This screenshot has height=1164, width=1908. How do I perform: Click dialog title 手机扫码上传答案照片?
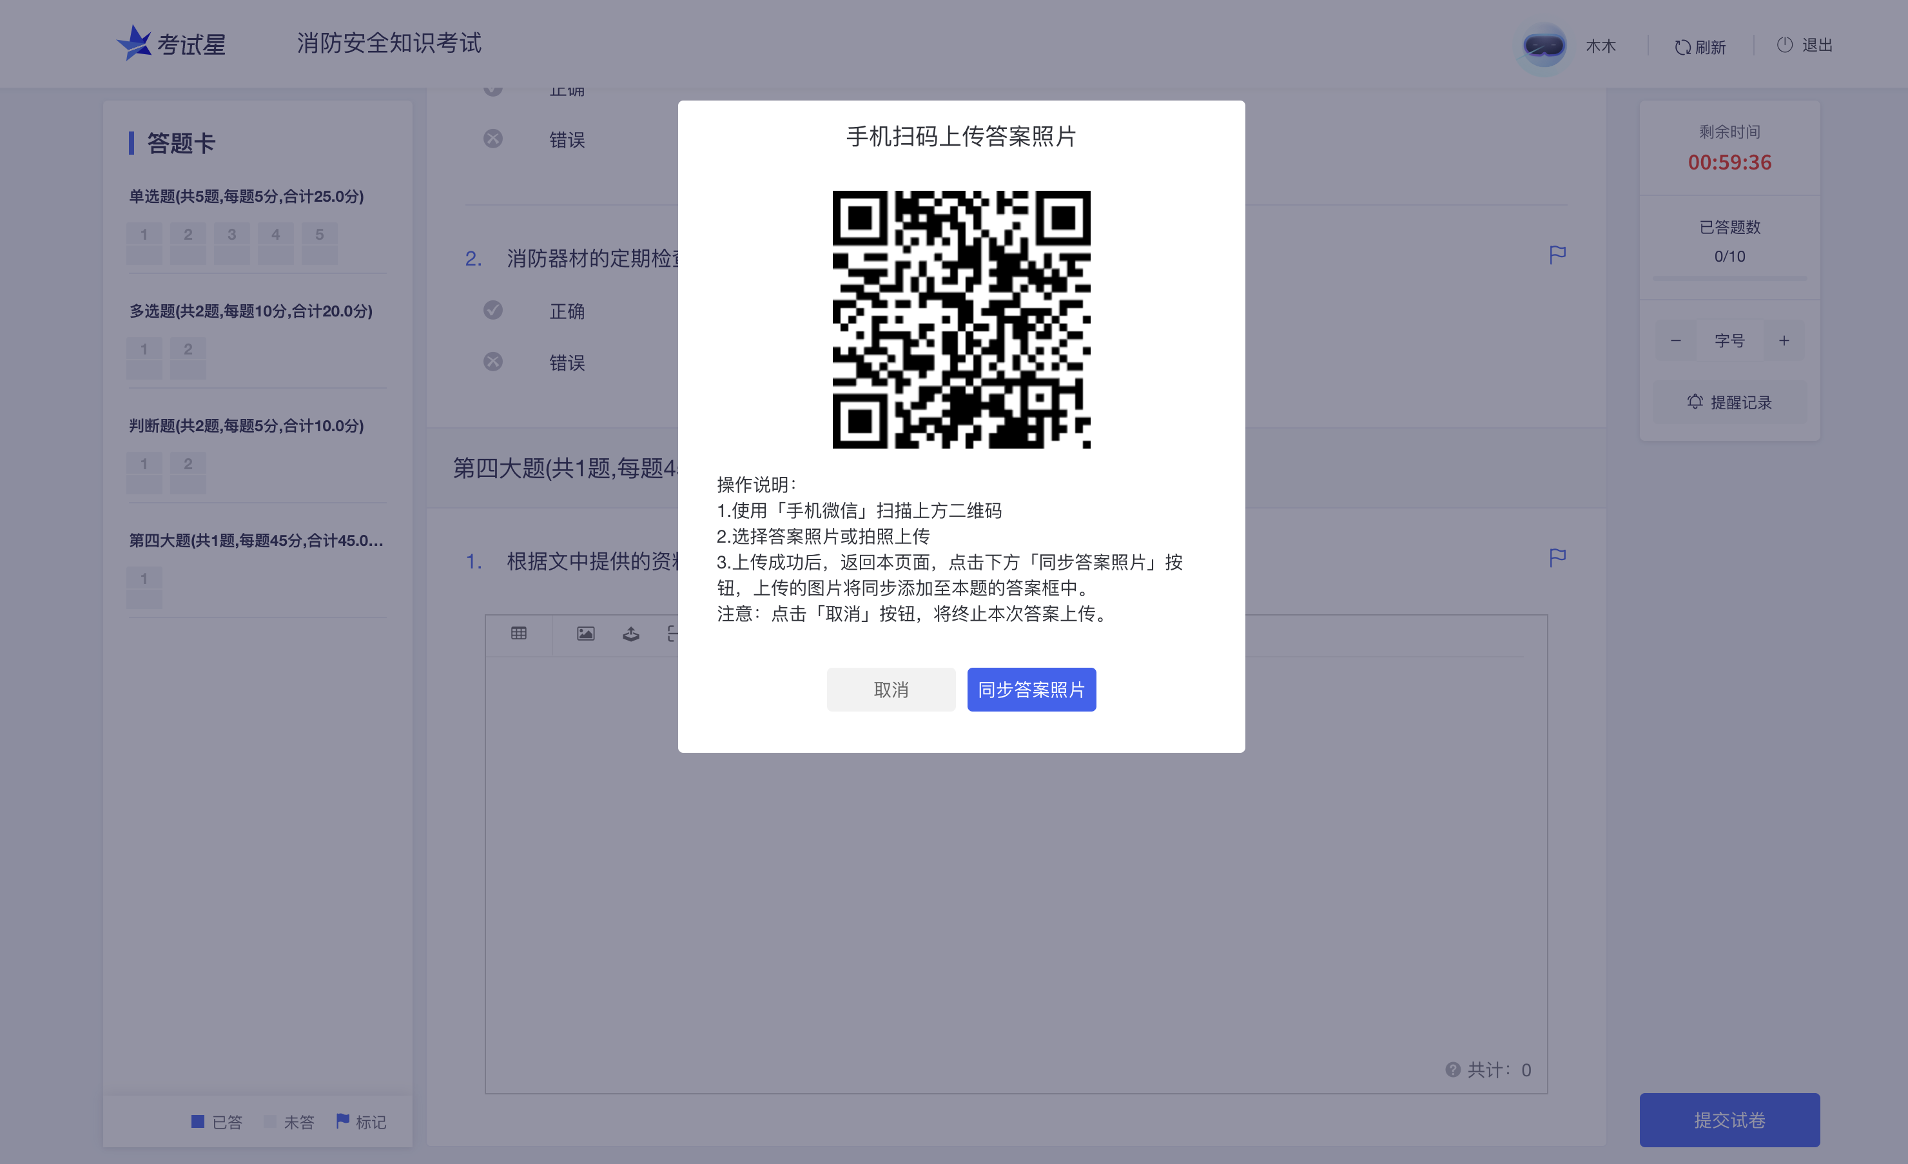coord(961,136)
